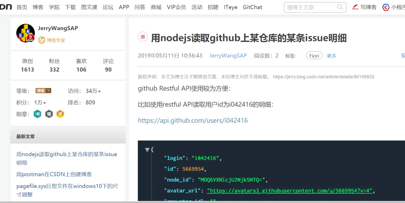Viewport: 405px width, 203px height.
Task: Click 博客专家 label under profile name
Action: [56, 40]
